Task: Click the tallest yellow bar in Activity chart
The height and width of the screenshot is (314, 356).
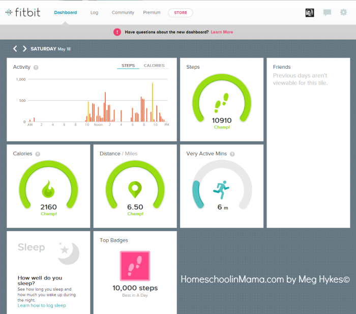Action: pos(153,102)
